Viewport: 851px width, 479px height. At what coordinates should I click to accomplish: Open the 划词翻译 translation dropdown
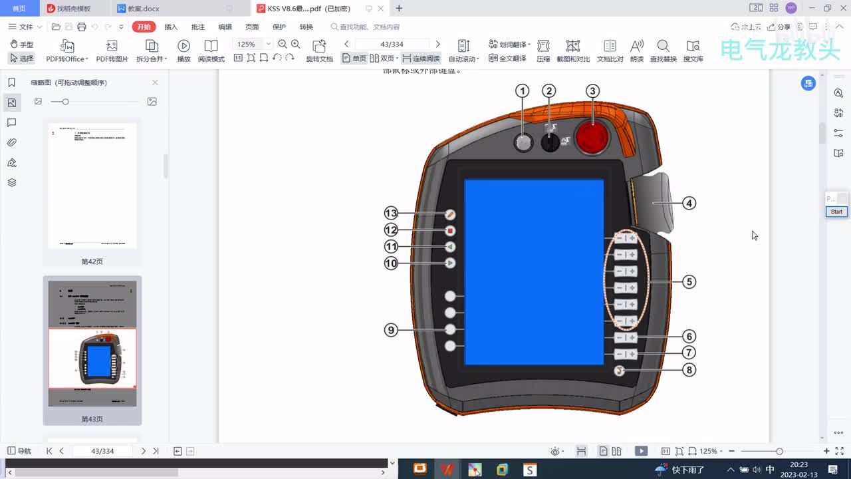(x=509, y=45)
